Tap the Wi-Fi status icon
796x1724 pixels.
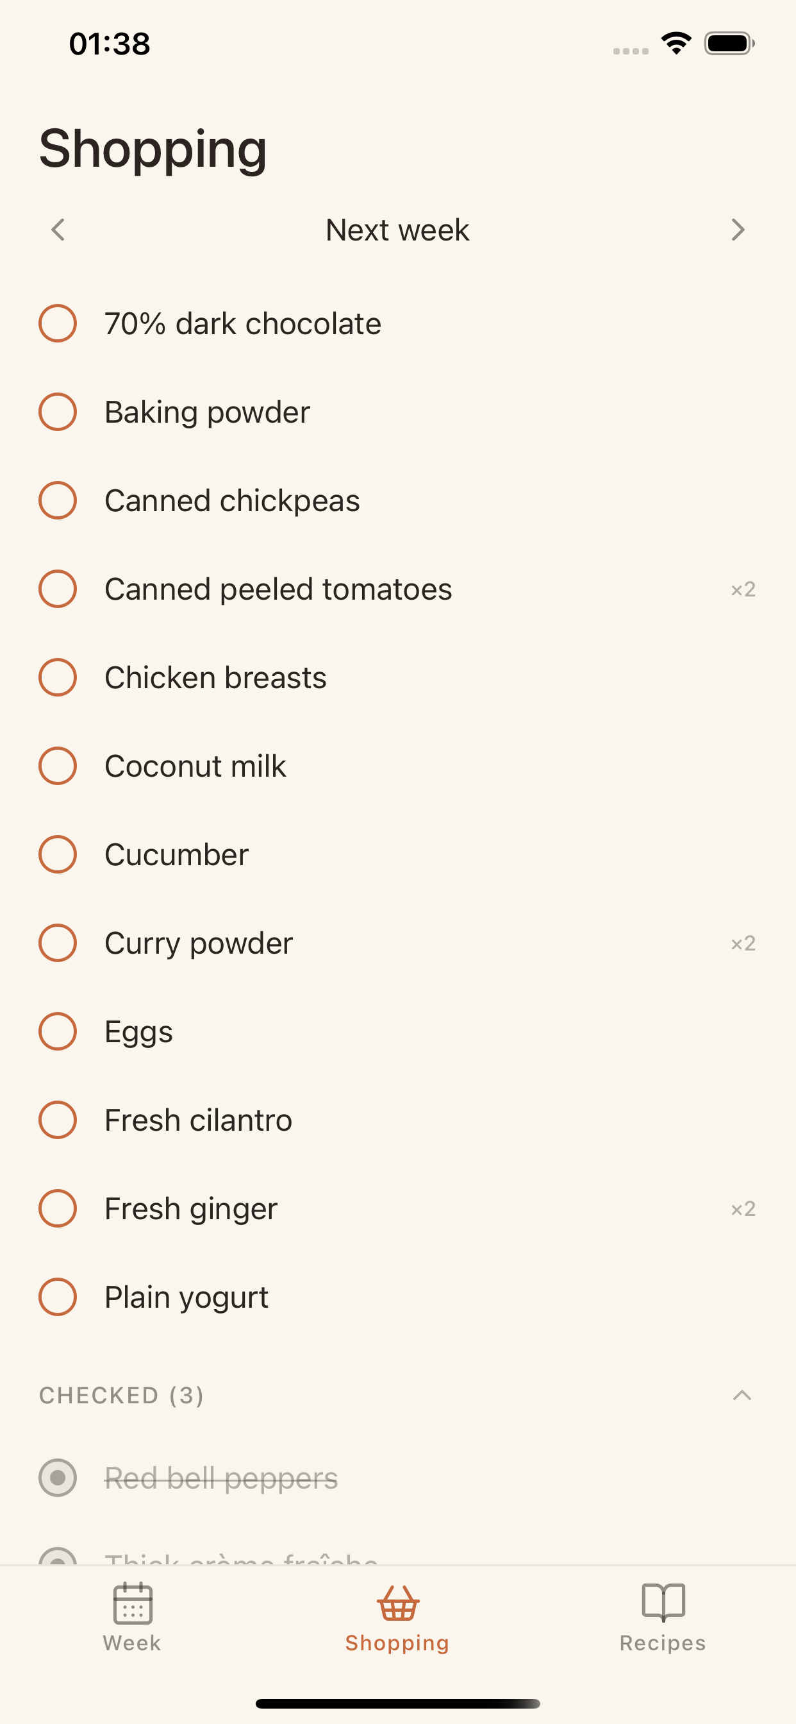[676, 44]
